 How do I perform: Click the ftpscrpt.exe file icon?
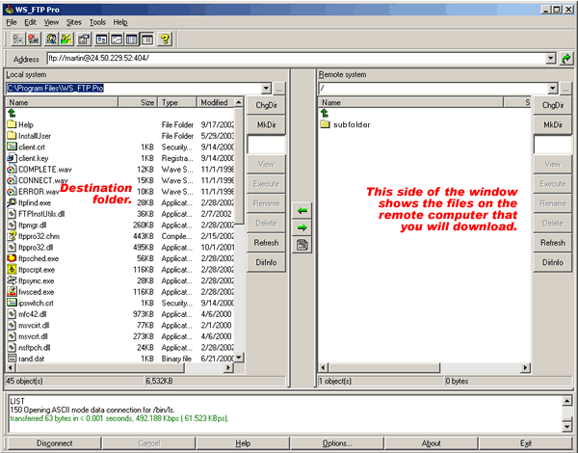(12, 269)
